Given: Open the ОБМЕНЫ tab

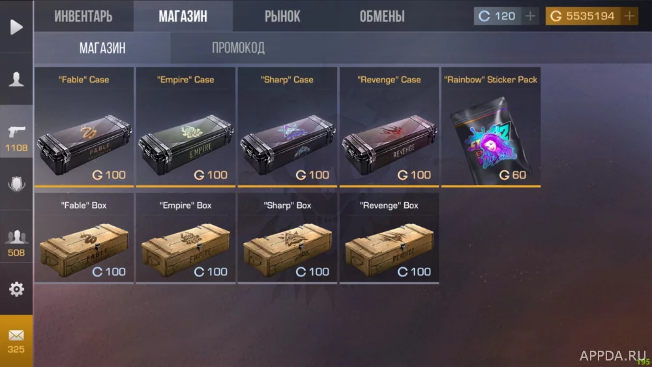Looking at the screenshot, I should [381, 16].
